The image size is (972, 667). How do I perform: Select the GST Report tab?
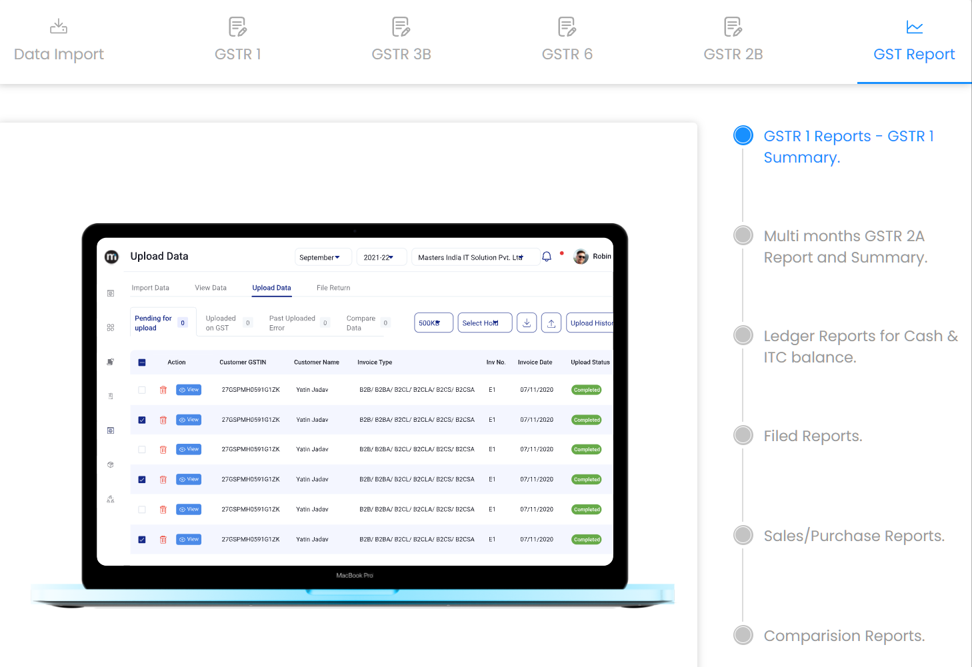pyautogui.click(x=914, y=42)
